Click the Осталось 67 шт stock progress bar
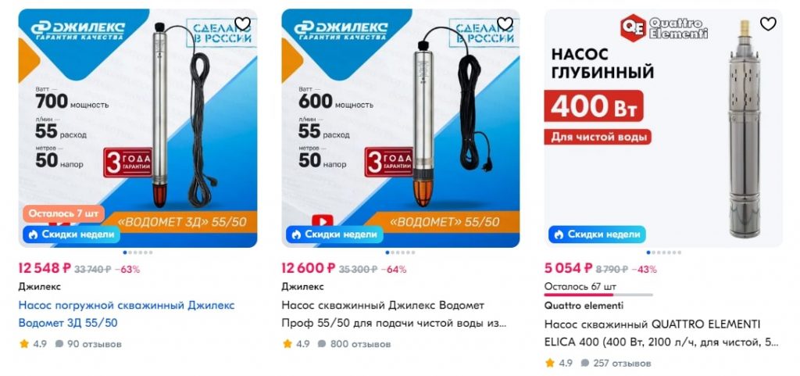The height and width of the screenshot is (376, 800). tap(598, 295)
